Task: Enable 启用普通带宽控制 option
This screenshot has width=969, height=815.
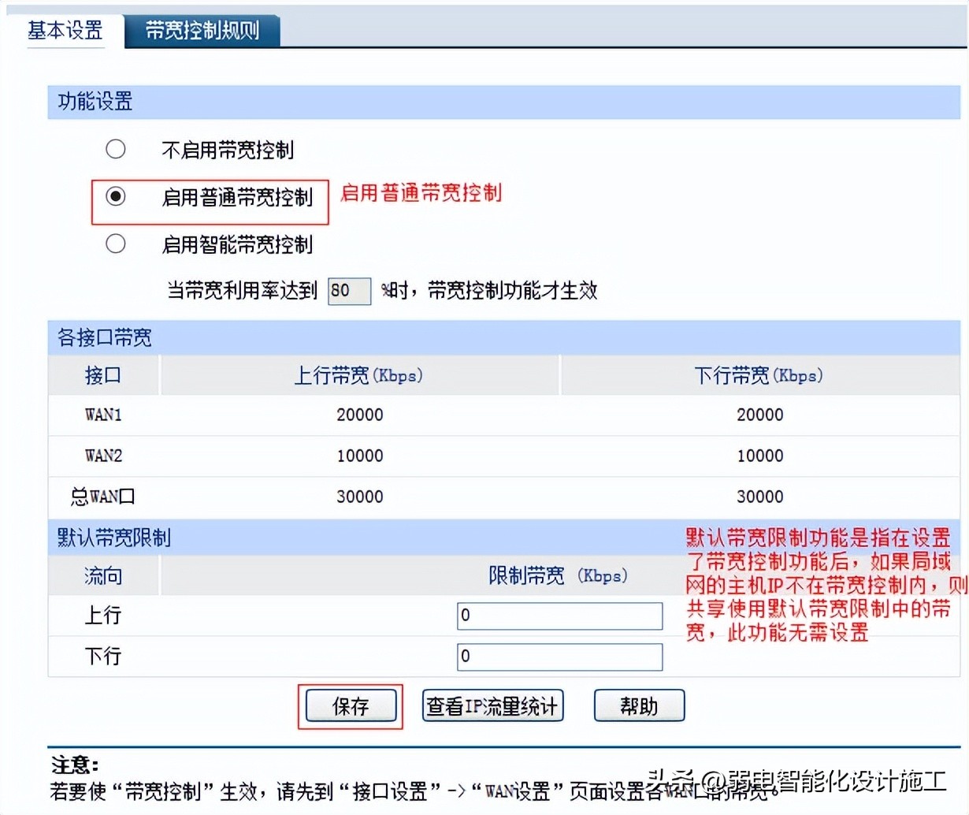Action: coord(116,196)
